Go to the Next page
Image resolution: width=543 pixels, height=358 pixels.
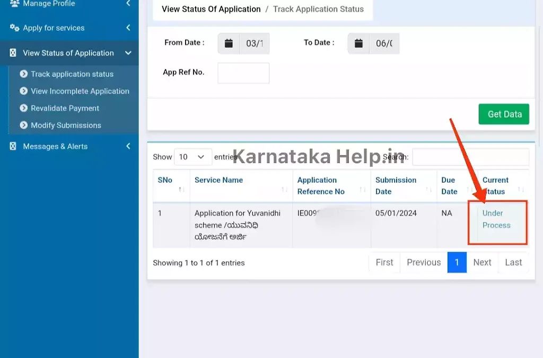[x=482, y=263]
